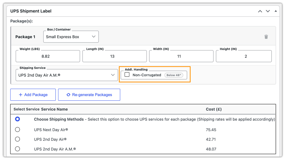Edit the Width (IN) field
The height and width of the screenshot is (160, 285).
pyautogui.click(x=181, y=56)
